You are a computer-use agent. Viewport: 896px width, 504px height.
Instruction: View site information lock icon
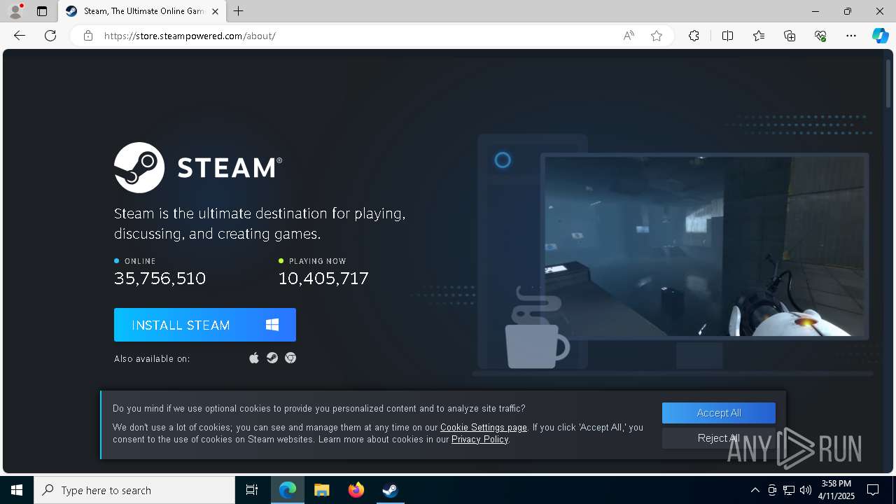point(88,36)
